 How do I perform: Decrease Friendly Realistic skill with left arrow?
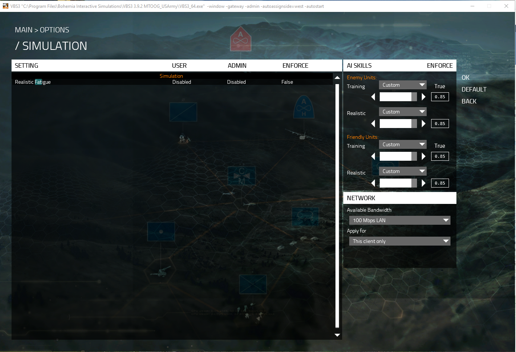point(373,183)
